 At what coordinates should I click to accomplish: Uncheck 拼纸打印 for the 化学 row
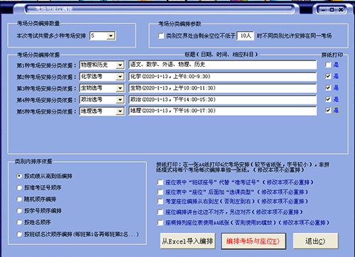click(x=328, y=76)
